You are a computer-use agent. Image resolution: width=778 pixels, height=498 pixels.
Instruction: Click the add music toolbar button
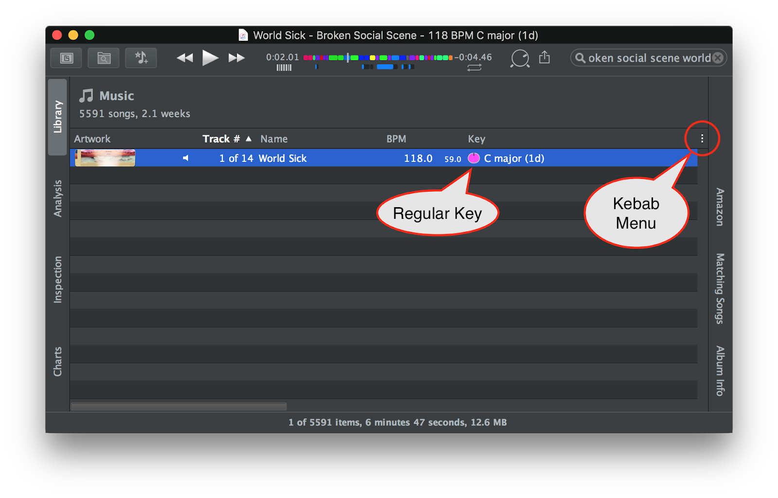[x=141, y=58]
